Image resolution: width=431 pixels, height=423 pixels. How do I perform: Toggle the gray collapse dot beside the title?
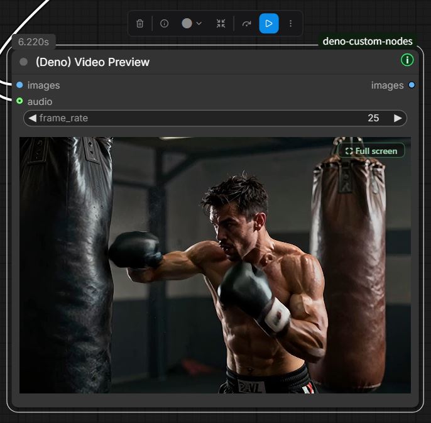coord(24,62)
